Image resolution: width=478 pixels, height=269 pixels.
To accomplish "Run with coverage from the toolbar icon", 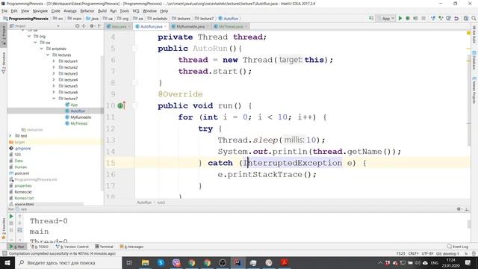I will (415, 18).
